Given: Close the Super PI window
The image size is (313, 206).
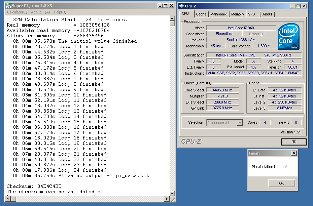Looking at the screenshot, I should (x=171, y=6).
